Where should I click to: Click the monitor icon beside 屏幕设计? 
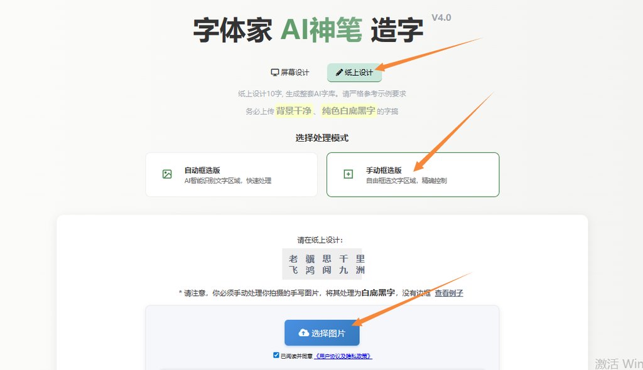[275, 73]
